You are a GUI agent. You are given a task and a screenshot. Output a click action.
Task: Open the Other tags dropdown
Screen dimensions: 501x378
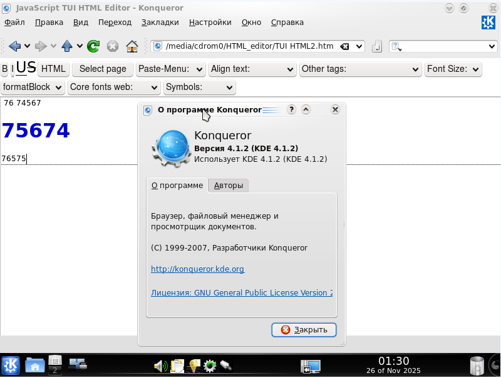[x=360, y=69]
